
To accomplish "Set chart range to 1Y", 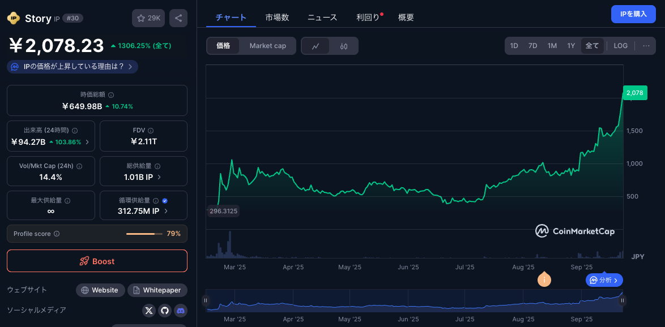I will 572,46.
